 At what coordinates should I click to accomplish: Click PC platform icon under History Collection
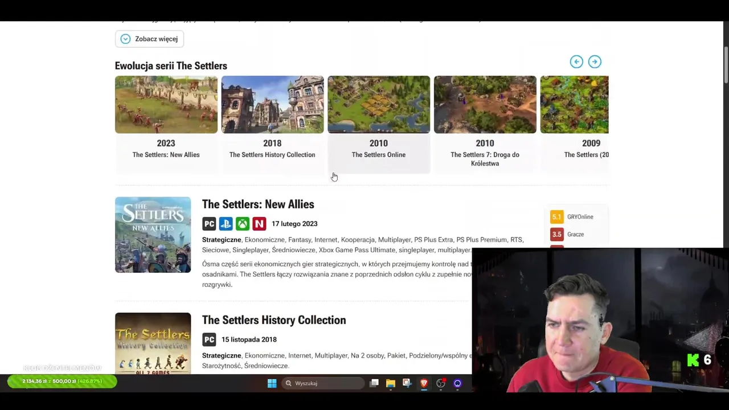pyautogui.click(x=209, y=339)
